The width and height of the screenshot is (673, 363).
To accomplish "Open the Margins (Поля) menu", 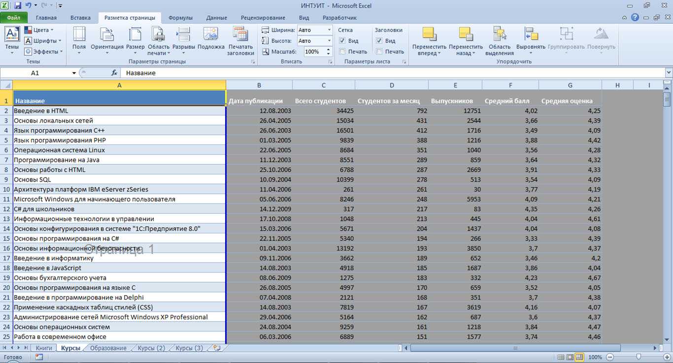I will coord(79,40).
